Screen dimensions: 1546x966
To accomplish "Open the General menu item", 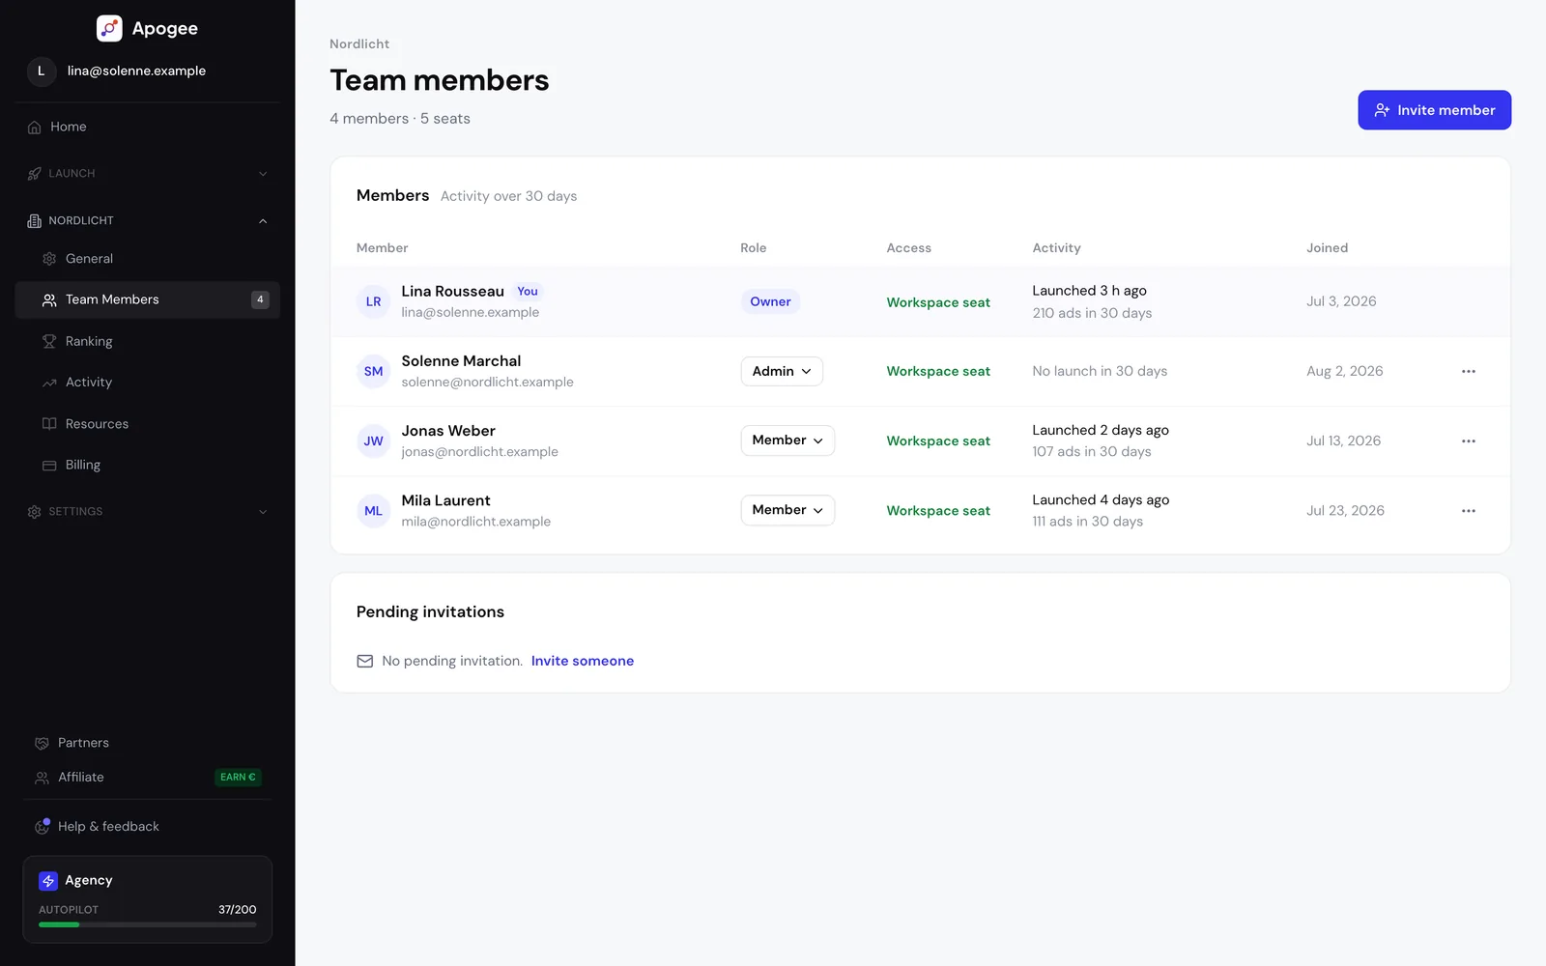I will coord(148,259).
